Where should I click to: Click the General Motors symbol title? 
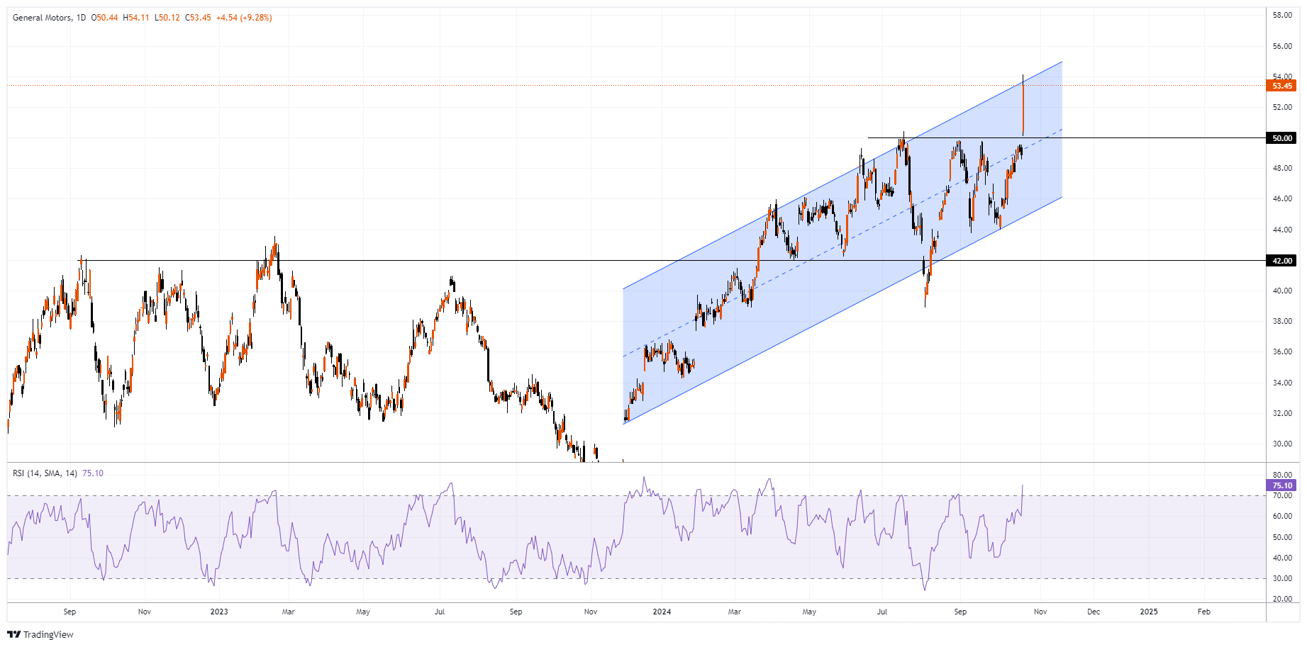click(x=42, y=18)
